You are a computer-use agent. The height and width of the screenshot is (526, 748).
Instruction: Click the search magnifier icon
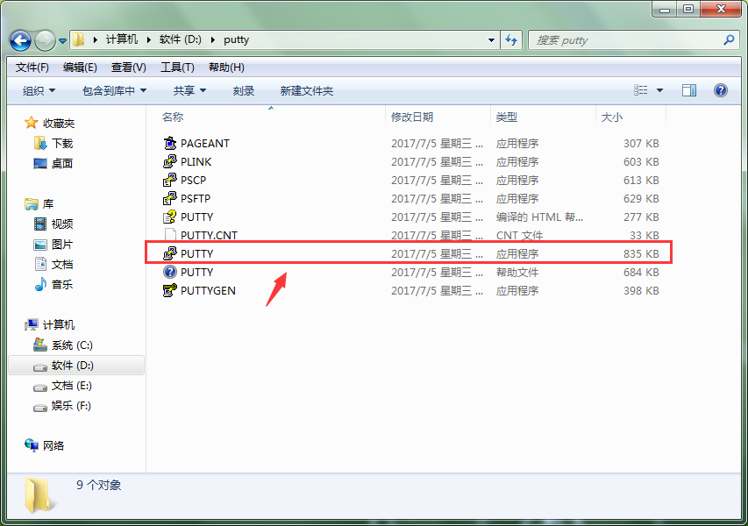[x=729, y=40]
